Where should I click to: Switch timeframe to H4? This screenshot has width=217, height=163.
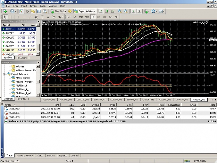click(99, 17)
